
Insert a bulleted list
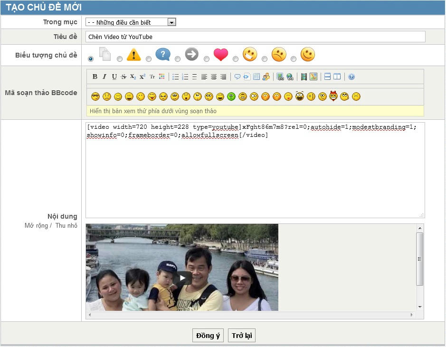(x=175, y=77)
